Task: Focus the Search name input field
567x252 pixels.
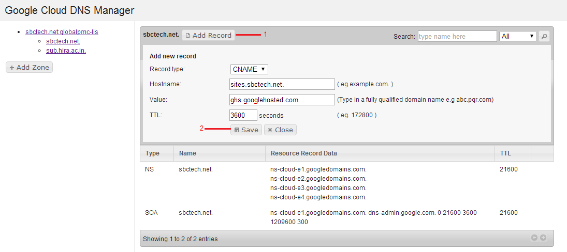Action: coord(457,36)
